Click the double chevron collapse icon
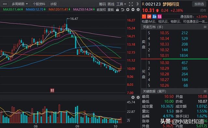Viewport: 208px width, 128px height. point(137,4)
